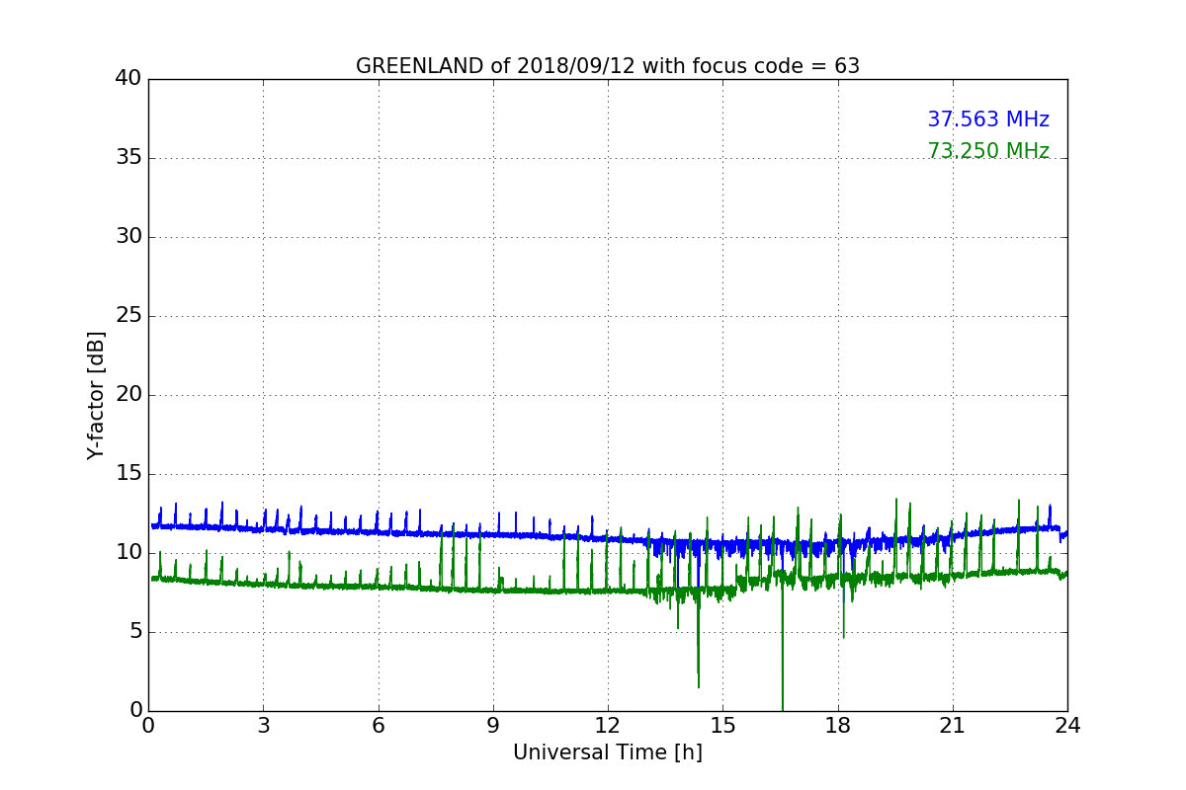Click x-axis tick label 21
The height and width of the screenshot is (790, 1186).
point(953,725)
